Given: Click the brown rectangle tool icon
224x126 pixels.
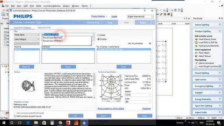Looking at the screenshot, I should click(x=169, y=14).
